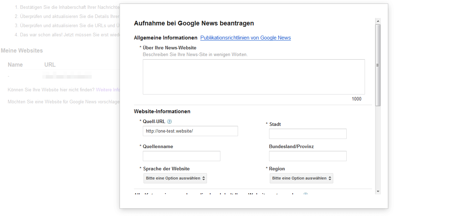Click the dialog's vertical scrollbar thumb

378,65
